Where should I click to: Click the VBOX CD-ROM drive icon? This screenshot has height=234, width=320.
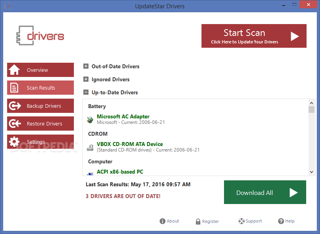click(90, 147)
